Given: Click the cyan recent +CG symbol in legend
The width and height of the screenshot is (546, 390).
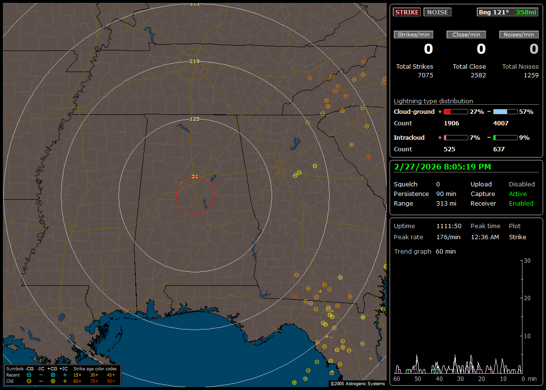Looking at the screenshot, I should [x=53, y=375].
